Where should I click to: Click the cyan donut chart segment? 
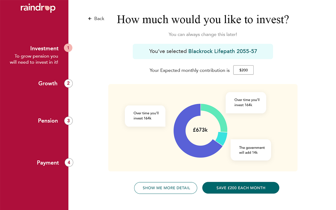[221, 139]
